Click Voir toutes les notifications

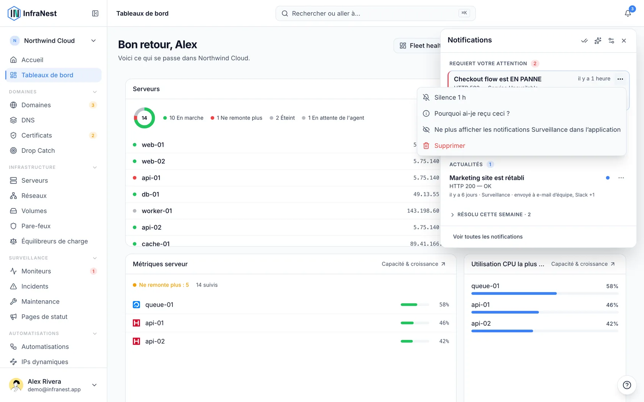[x=488, y=237]
